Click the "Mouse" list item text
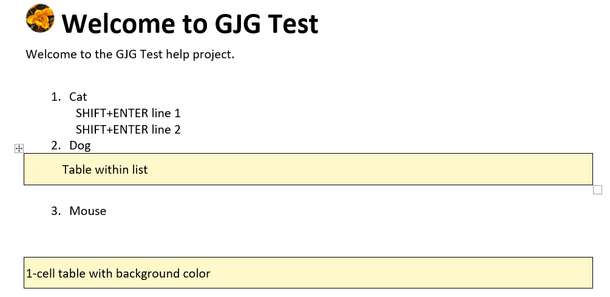Screen dimensions: 610x297 [88, 211]
